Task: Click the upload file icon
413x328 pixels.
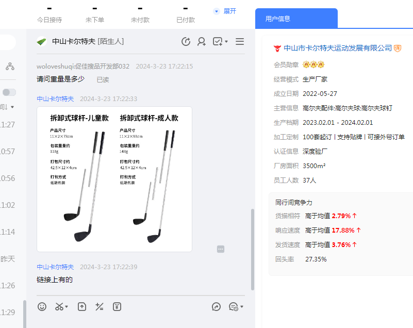Action: point(82,307)
